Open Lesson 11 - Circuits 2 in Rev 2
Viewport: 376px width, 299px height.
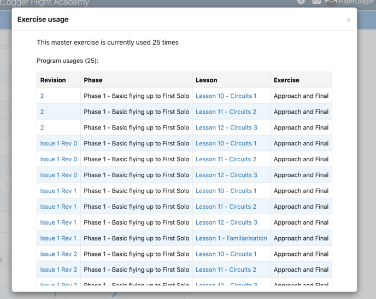226,269
